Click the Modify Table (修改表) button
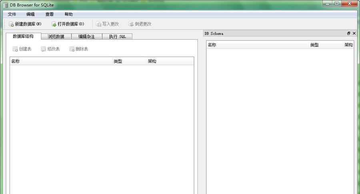This screenshot has width=360, height=194. tap(50, 49)
